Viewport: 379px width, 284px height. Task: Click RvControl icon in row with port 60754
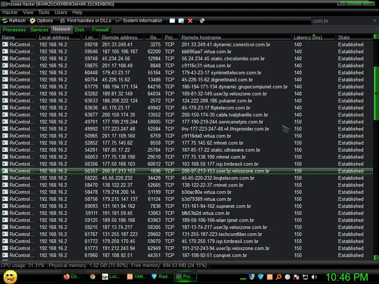point(5,80)
